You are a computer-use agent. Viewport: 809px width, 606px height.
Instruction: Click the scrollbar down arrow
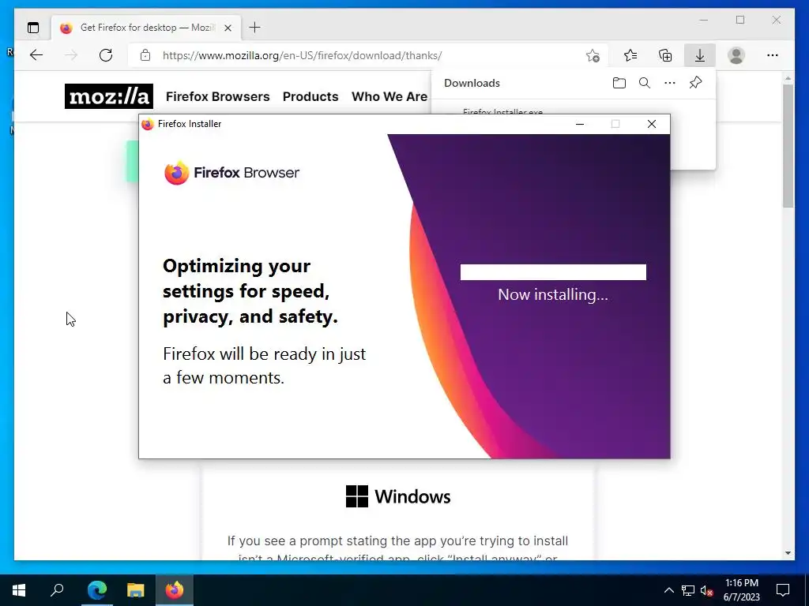click(x=788, y=553)
